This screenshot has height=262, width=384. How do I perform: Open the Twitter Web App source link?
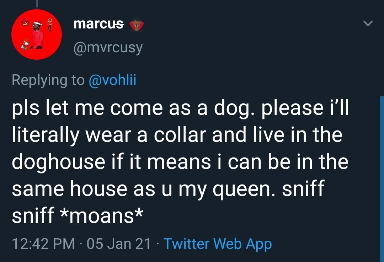coord(218,244)
